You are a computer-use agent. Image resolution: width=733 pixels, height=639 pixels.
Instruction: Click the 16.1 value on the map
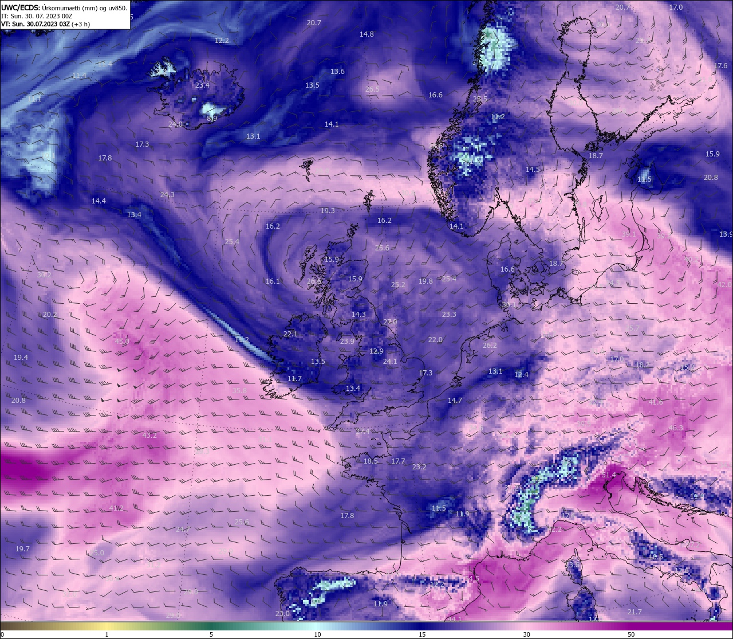273,281
